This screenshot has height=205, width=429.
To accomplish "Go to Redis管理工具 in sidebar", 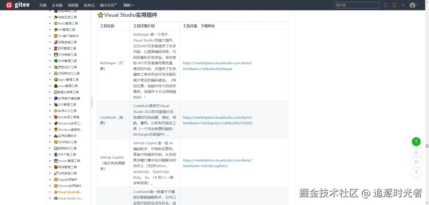I will (66, 23).
